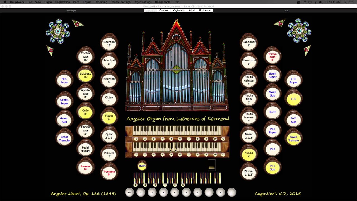Turn off the Cello 8' stop

point(85,112)
